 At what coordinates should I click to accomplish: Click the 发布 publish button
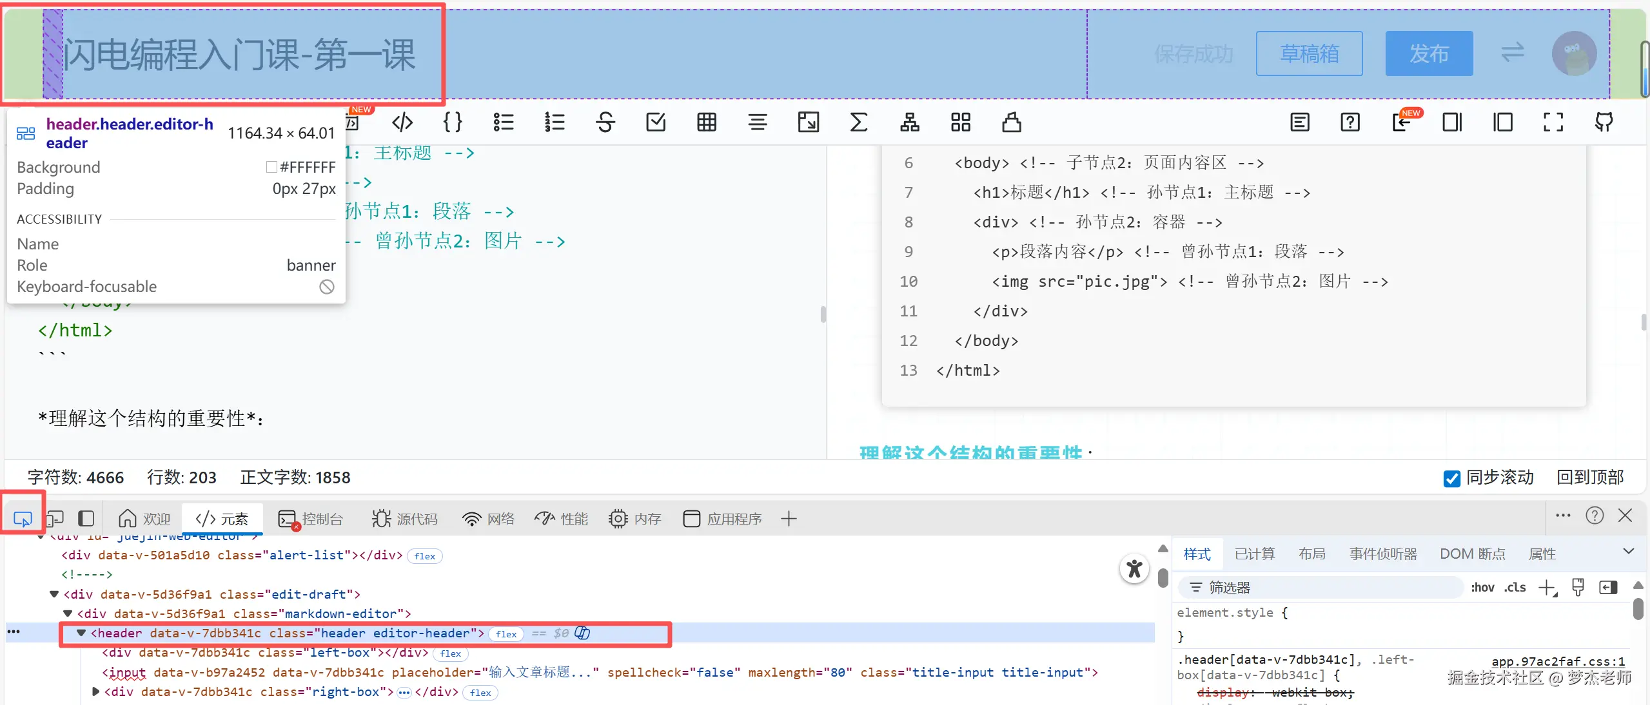1428,53
